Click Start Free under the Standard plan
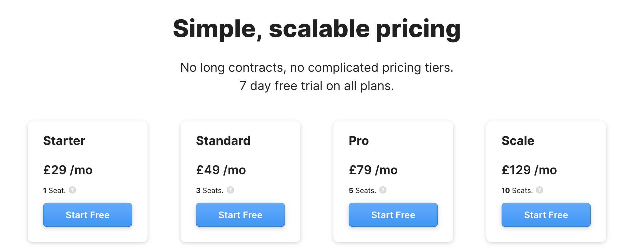The width and height of the screenshot is (632, 251). click(x=240, y=215)
